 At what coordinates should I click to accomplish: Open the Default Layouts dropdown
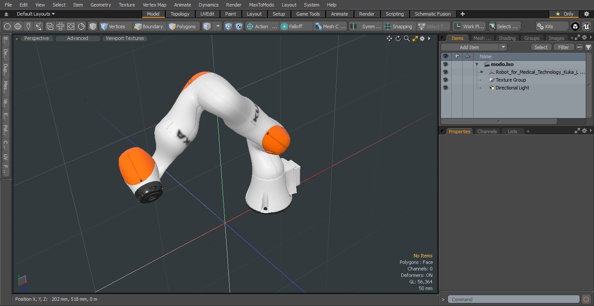tap(36, 14)
